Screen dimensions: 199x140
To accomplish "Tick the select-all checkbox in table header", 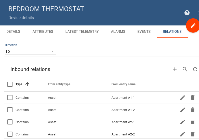I will coord(10,84).
